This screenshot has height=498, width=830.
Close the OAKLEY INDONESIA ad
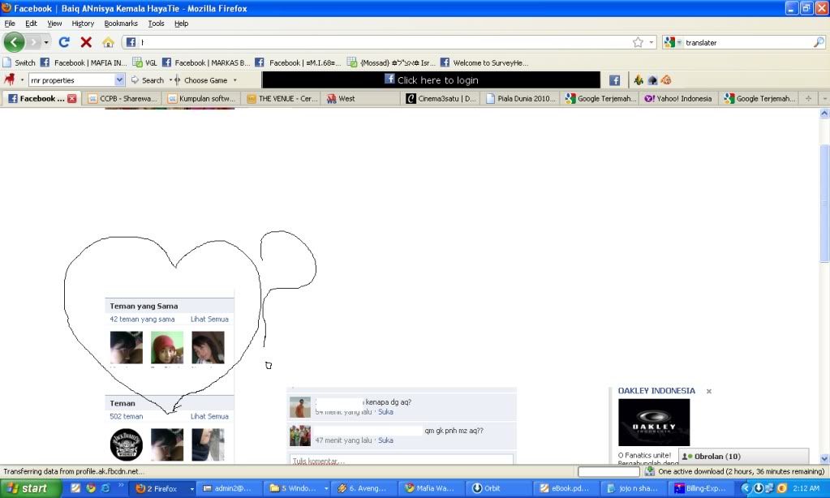click(709, 391)
